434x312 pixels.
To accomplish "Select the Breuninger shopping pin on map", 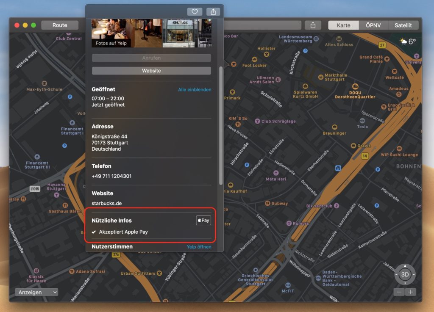I will coord(335,127).
